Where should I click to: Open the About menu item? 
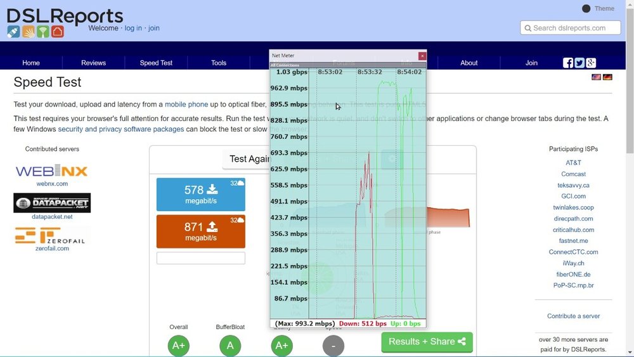[469, 63]
